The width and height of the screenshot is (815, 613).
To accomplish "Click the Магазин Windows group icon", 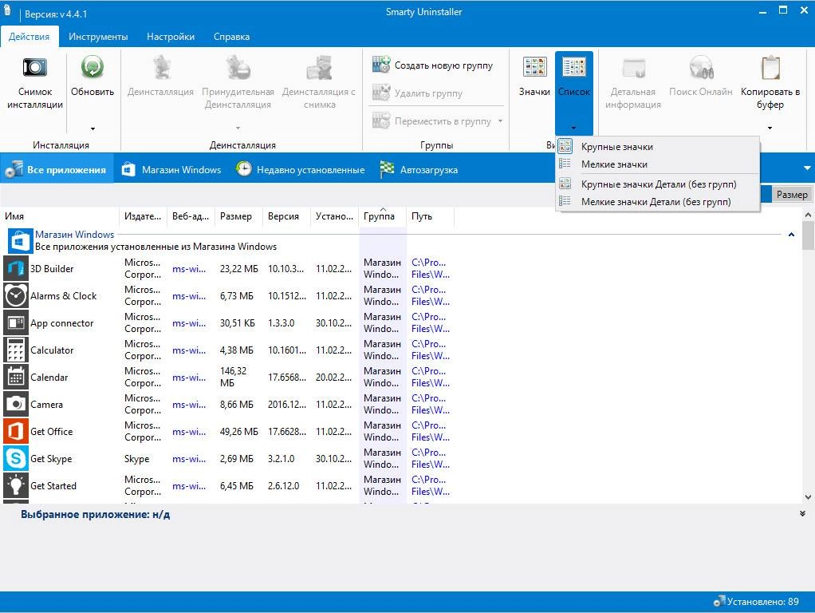I will coord(20,242).
